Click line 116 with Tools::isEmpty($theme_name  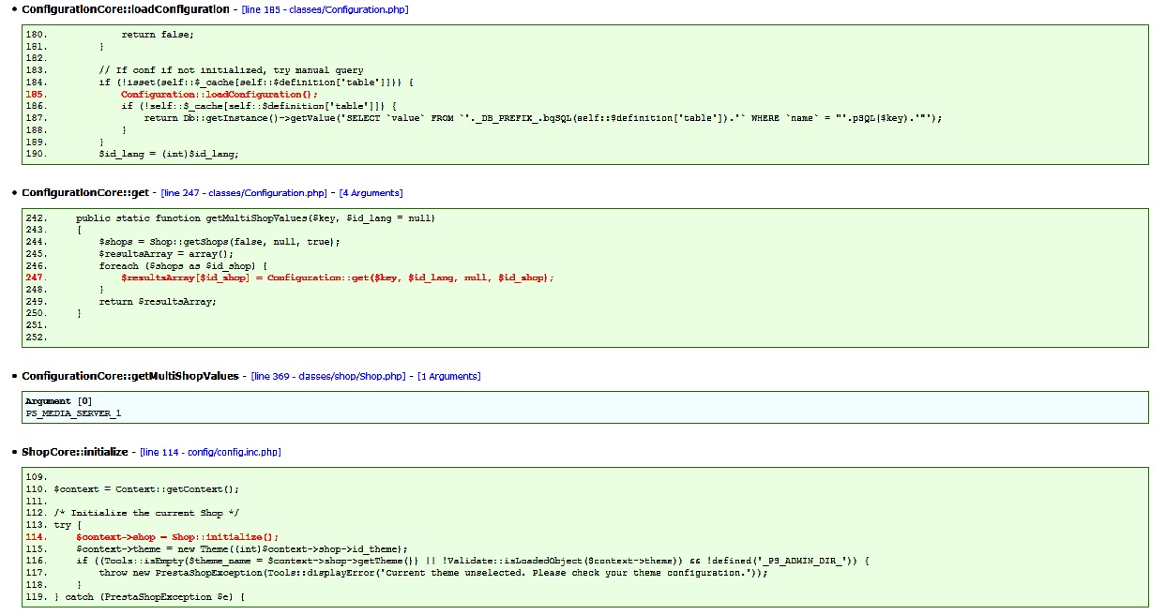474,561
